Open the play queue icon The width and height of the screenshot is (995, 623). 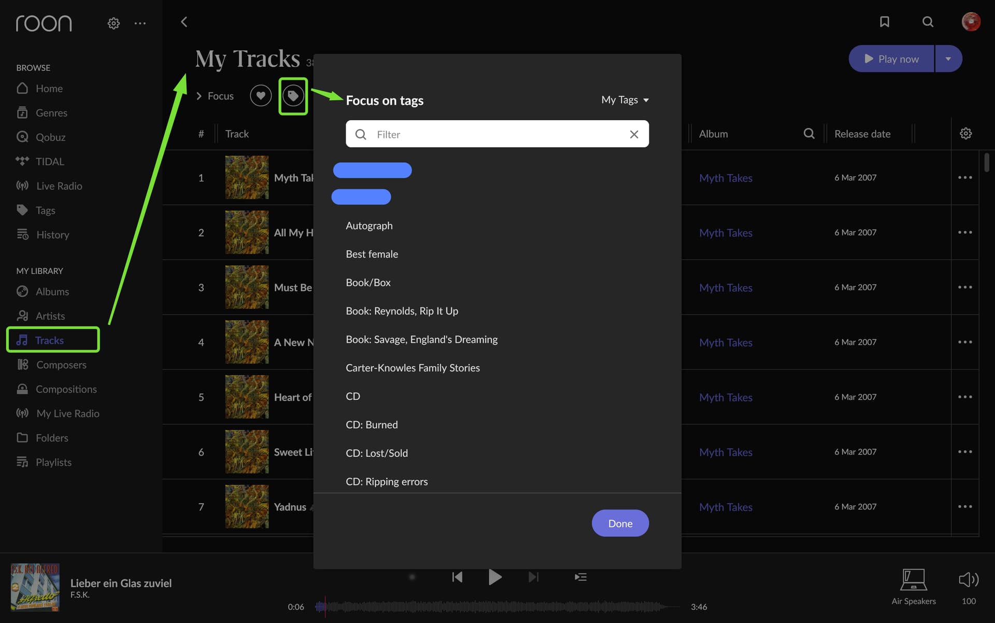tap(580, 577)
